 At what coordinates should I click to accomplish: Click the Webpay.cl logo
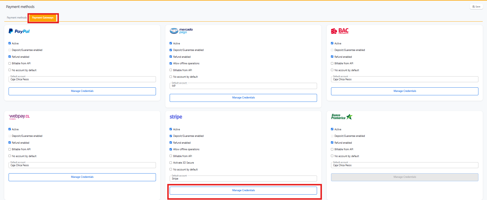(19, 117)
